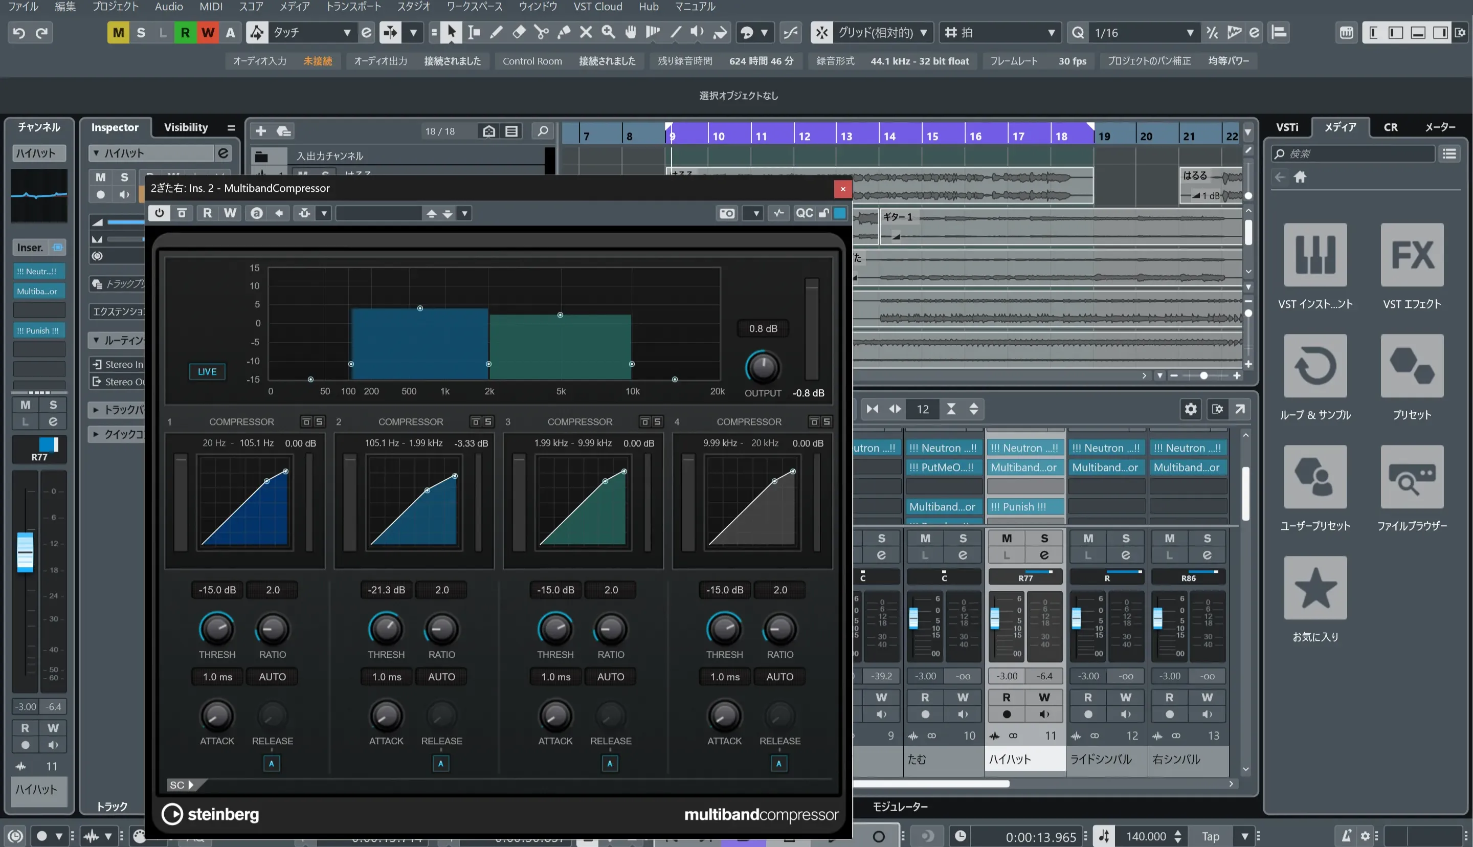Open Presets in media rack
The width and height of the screenshot is (1473, 847).
1411,366
